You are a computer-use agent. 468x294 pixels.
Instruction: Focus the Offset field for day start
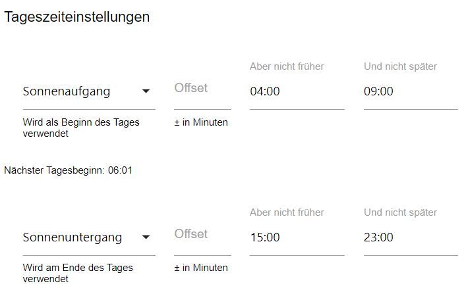(x=202, y=91)
